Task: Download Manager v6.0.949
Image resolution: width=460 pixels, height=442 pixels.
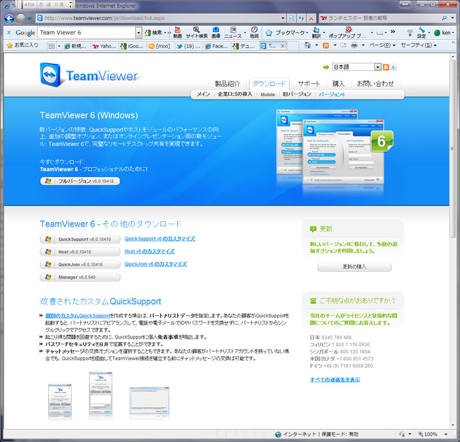Action: 80,277
